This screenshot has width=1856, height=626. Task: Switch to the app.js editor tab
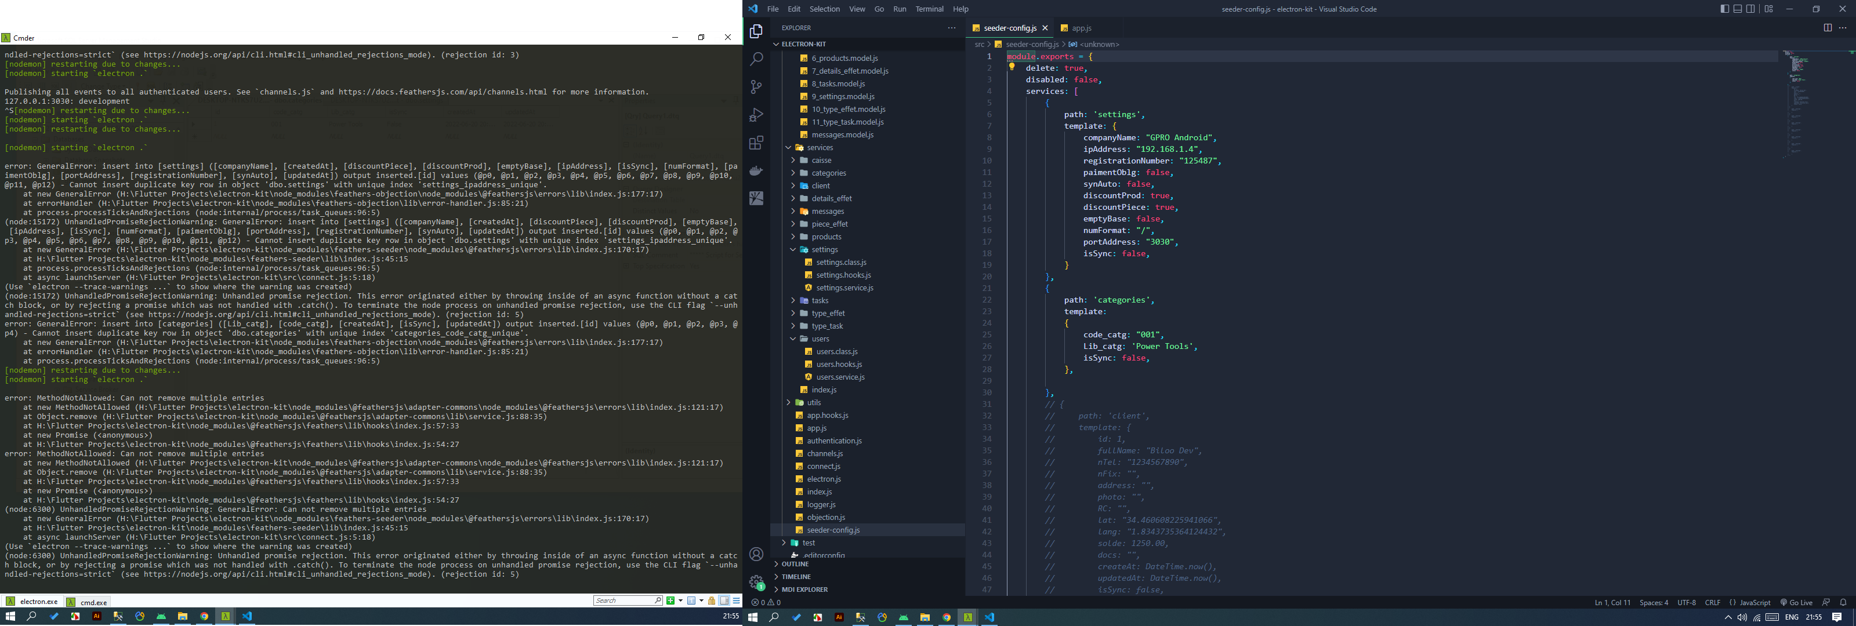[x=1081, y=28]
